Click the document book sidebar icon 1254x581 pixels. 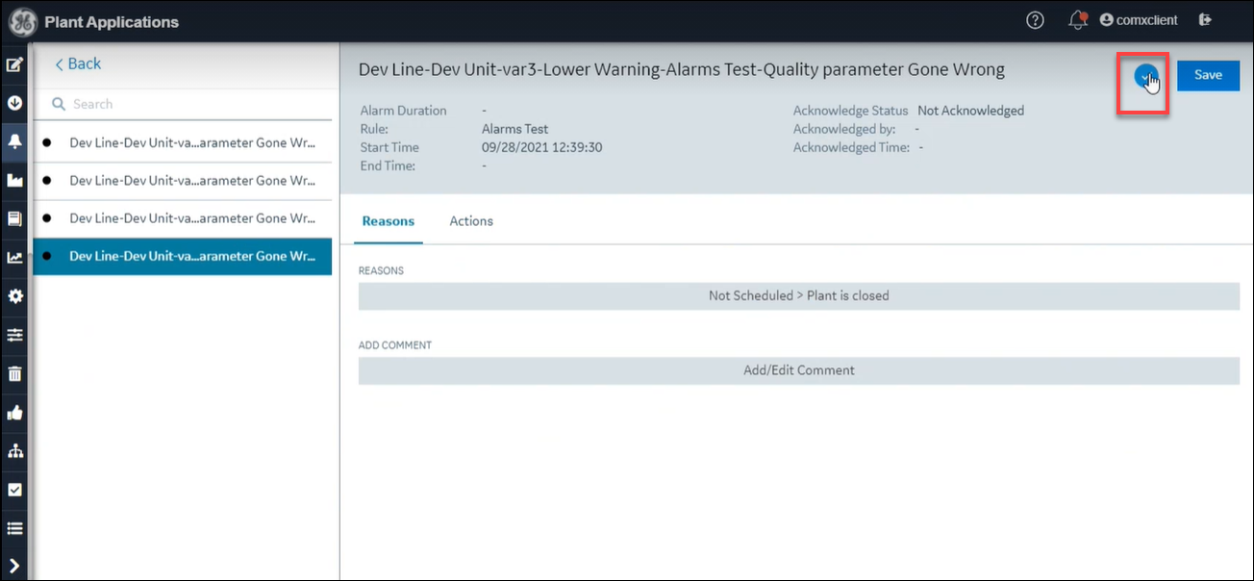14,218
